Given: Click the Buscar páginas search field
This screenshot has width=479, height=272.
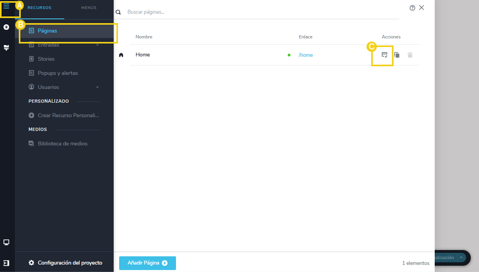Looking at the screenshot, I should click(263, 12).
